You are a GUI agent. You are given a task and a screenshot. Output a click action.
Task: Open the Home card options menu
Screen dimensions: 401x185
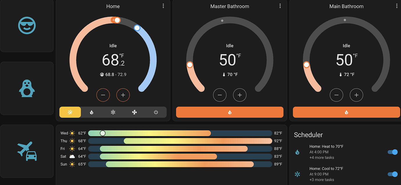point(163,6)
